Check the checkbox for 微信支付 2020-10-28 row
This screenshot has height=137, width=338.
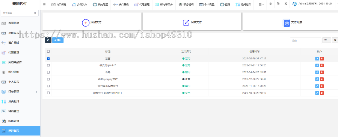click(x=48, y=93)
